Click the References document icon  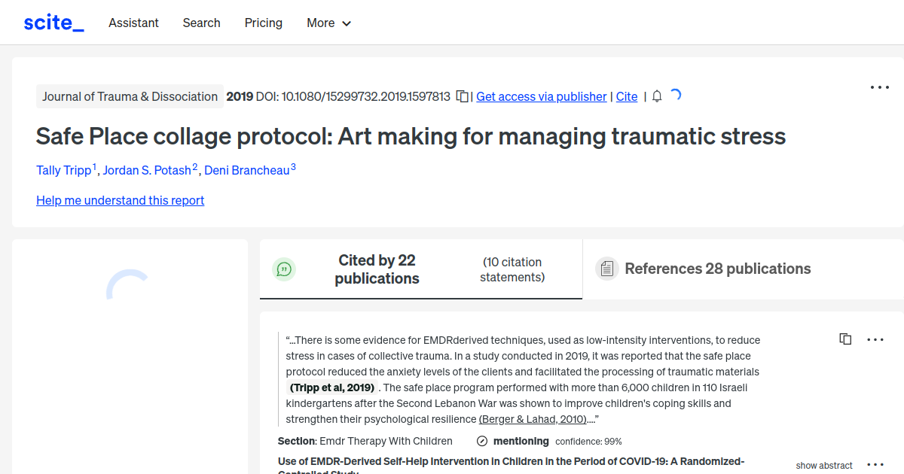click(606, 268)
